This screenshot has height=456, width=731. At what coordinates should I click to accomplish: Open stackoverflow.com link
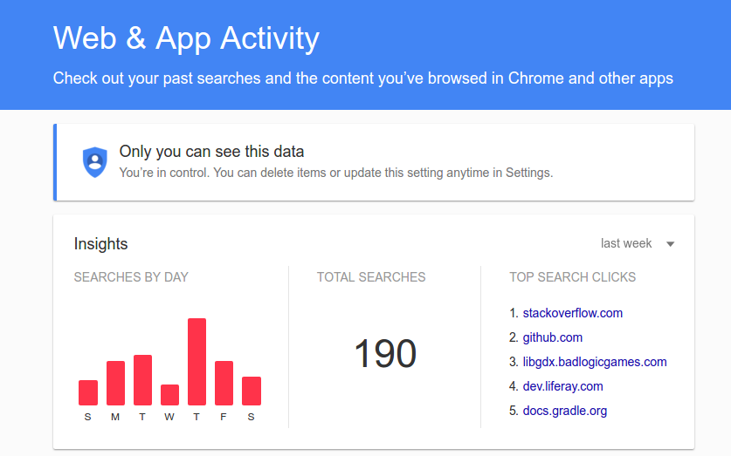(x=573, y=313)
